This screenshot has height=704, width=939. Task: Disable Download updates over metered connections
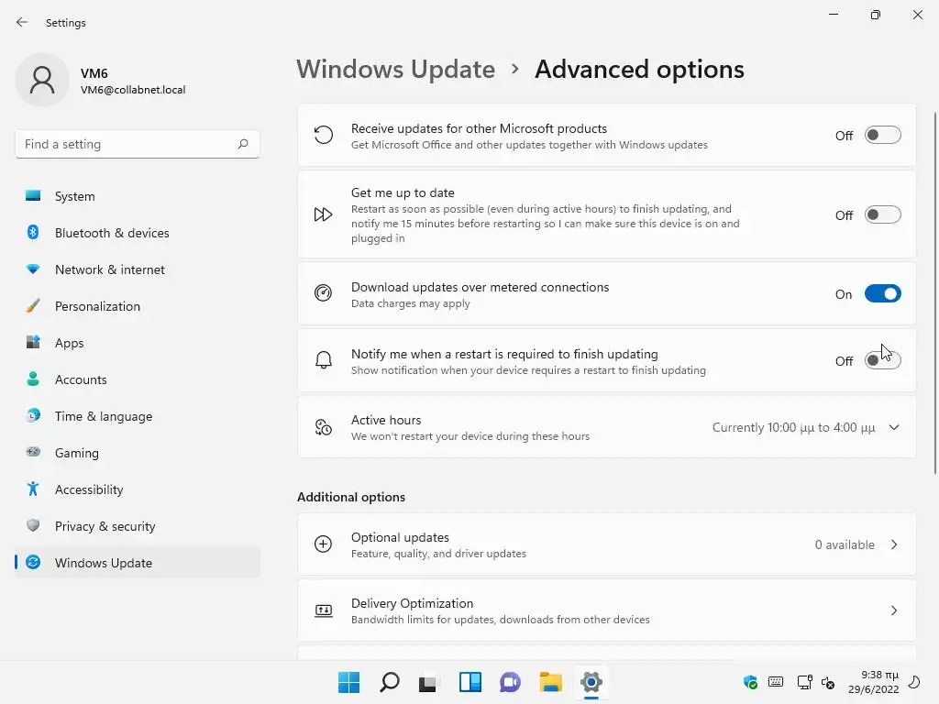(883, 293)
